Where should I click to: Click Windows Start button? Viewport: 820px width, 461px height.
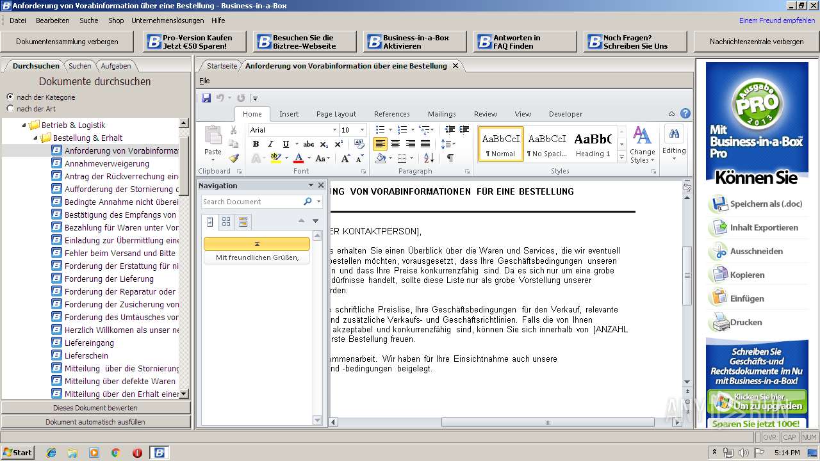(x=17, y=452)
